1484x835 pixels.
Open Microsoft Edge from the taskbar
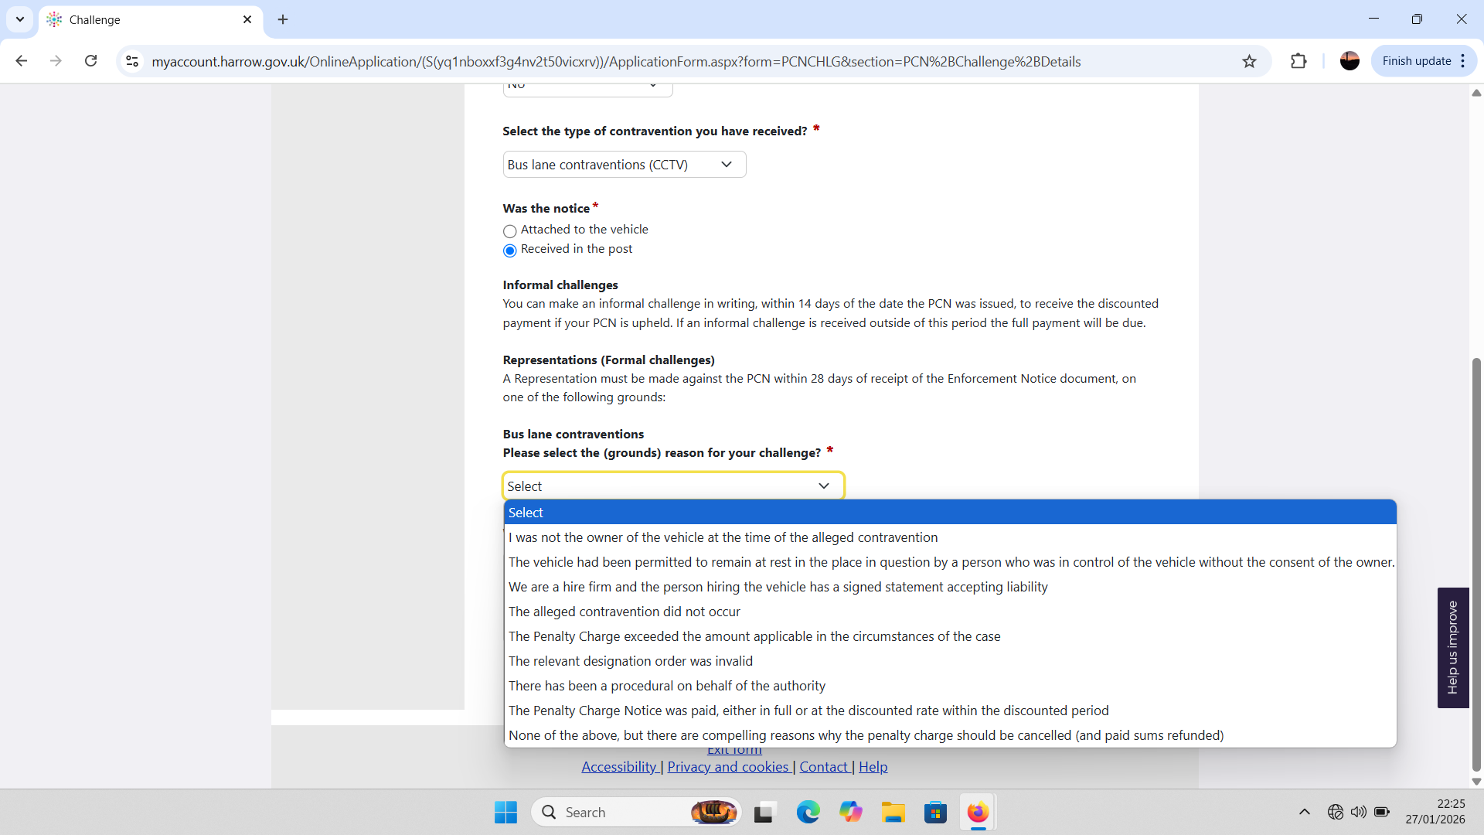[808, 812]
